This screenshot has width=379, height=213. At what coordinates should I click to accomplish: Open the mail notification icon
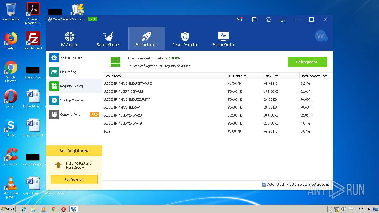pos(240,20)
